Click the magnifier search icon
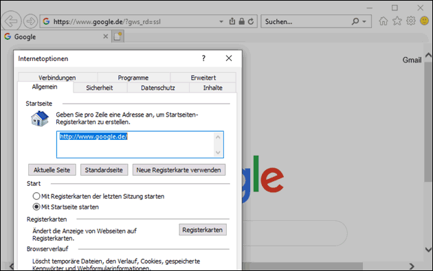This screenshot has height=271, width=433. [355, 21]
